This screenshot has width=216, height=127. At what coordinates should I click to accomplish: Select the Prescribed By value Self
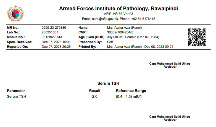click(x=110, y=42)
